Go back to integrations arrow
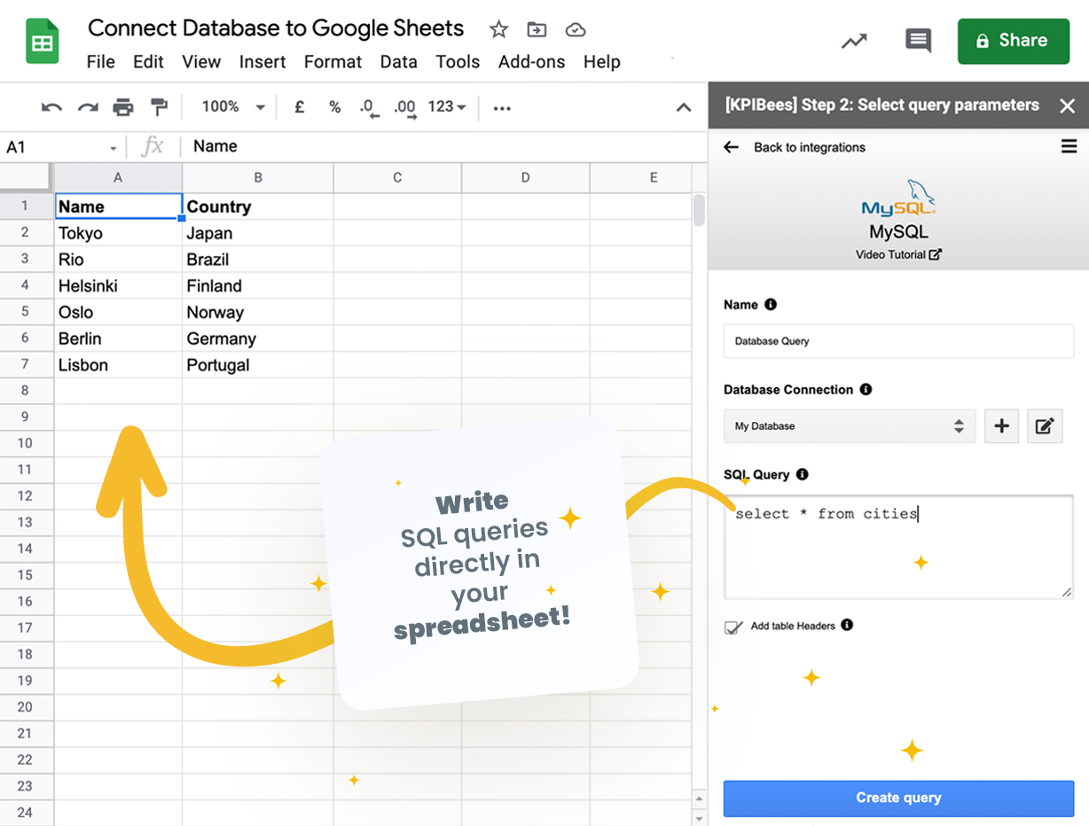This screenshot has height=826, width=1089. click(731, 147)
